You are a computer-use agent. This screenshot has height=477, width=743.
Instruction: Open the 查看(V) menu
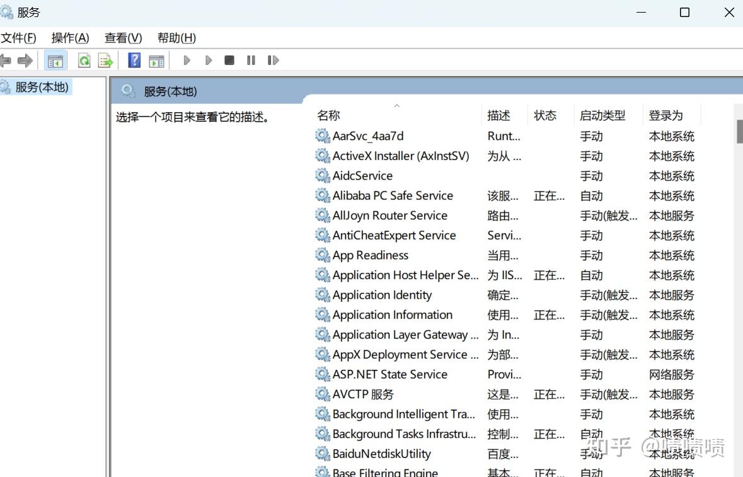click(x=122, y=38)
